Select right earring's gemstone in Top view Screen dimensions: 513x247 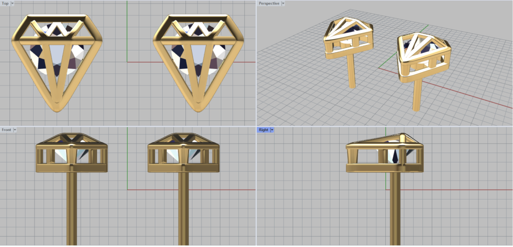click(184, 56)
